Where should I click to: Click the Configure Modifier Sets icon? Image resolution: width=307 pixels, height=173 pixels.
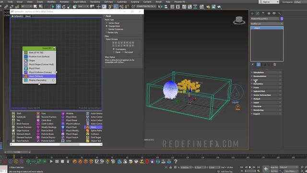(275, 64)
